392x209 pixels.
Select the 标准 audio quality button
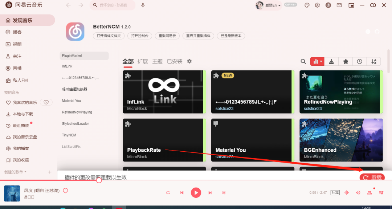(335, 193)
